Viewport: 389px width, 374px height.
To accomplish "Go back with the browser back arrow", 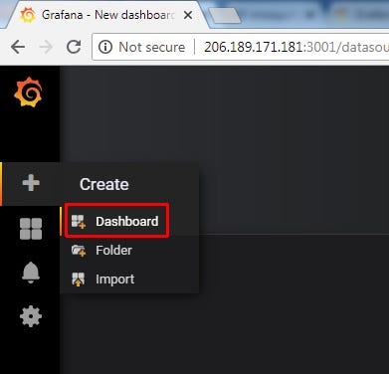I will point(18,47).
